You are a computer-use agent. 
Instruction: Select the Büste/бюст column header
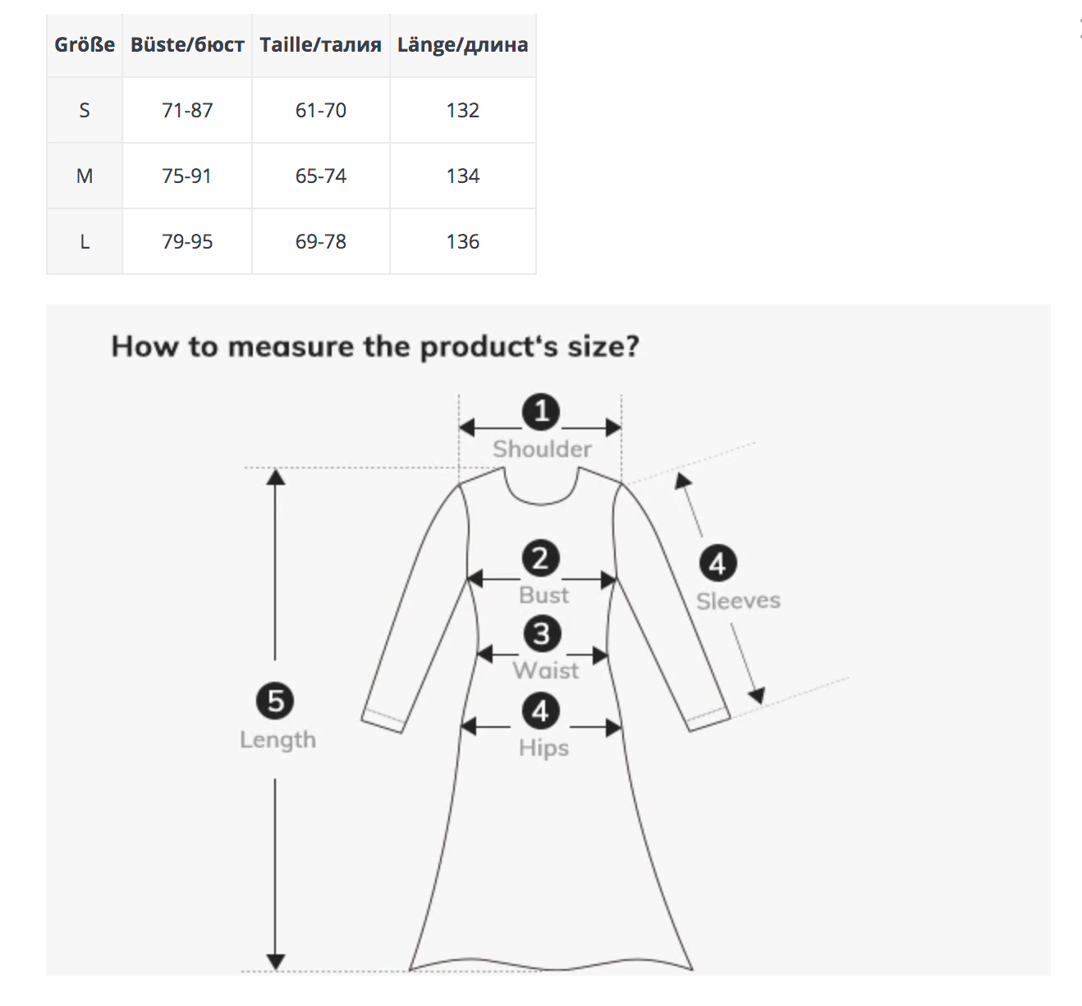(187, 45)
